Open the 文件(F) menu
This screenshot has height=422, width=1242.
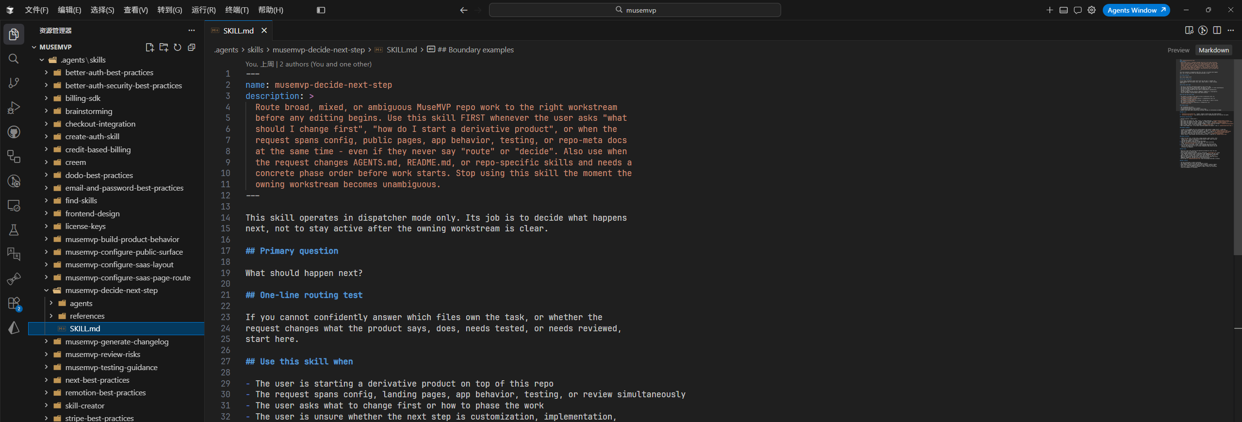point(36,10)
